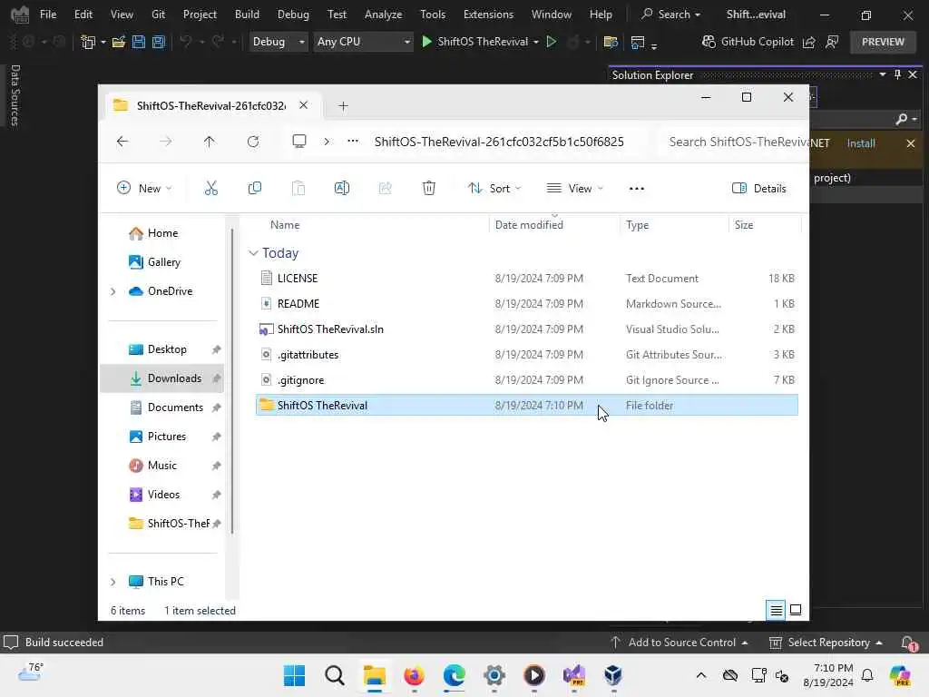The image size is (929, 697).
Task: Open Data Sources side tab
Action: point(15,95)
